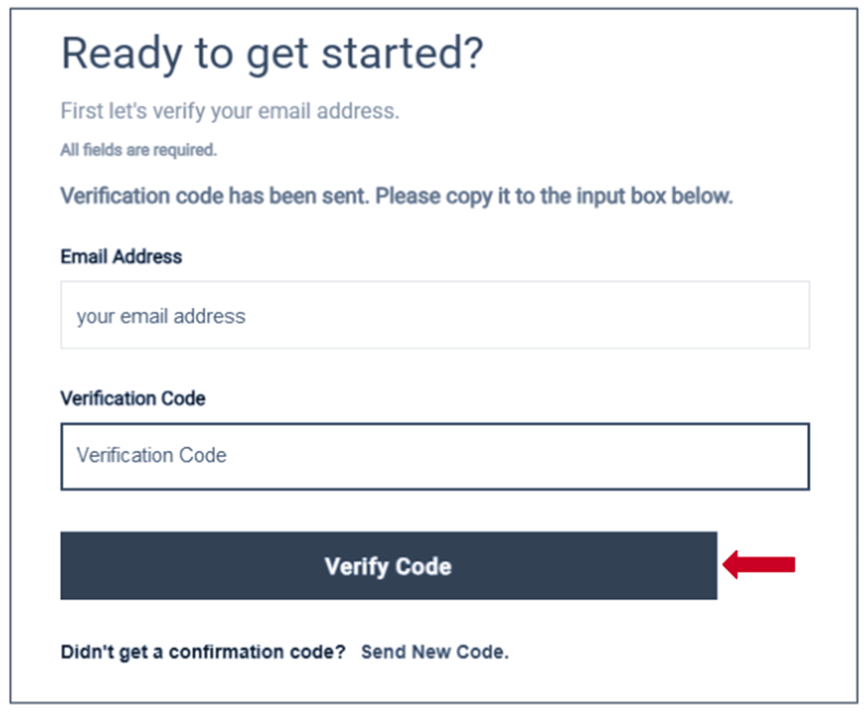Focus the Email Address input field
Screen dimensions: 868x714
pyautogui.click(x=435, y=315)
